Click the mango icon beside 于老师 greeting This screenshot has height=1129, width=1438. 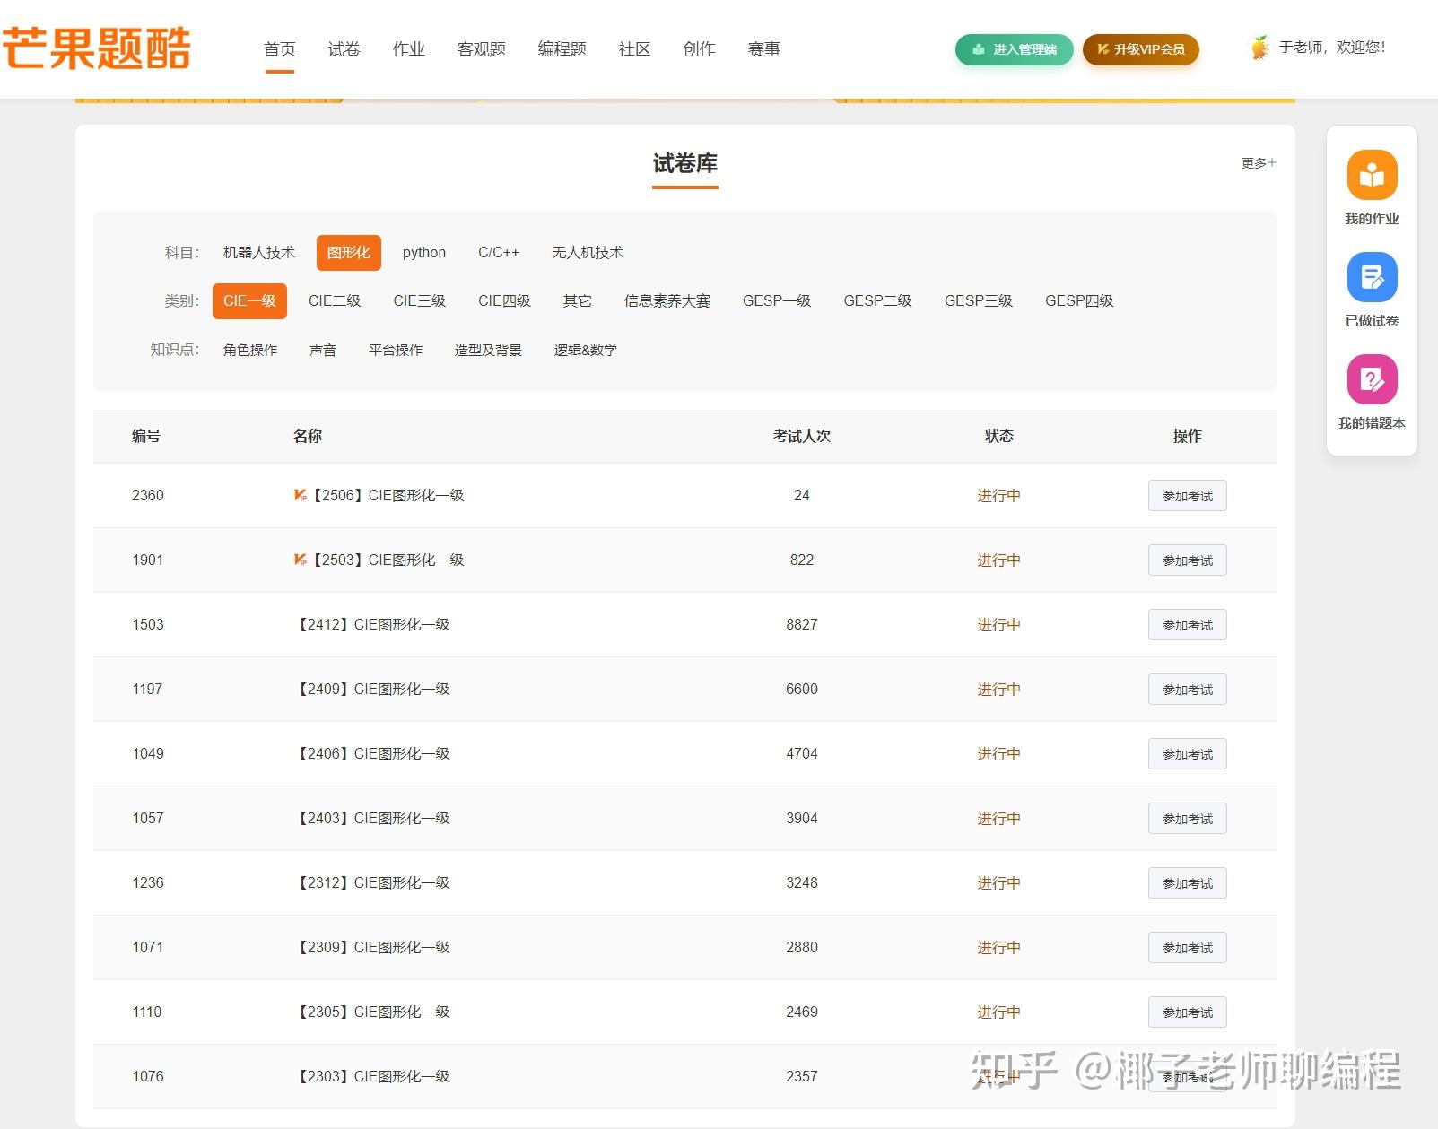coord(1259,48)
